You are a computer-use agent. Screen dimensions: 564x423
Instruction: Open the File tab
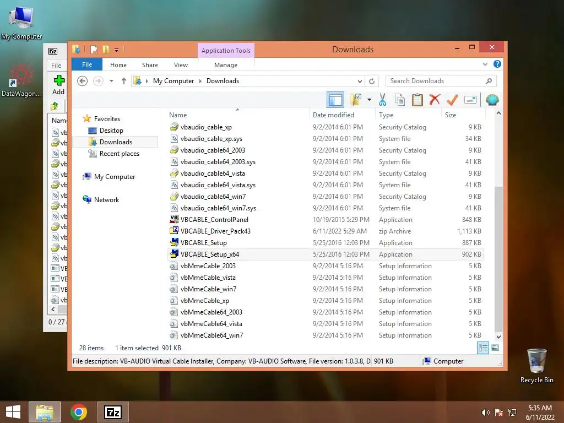tap(87, 64)
